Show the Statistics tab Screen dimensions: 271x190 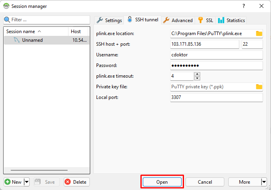tap(231, 20)
